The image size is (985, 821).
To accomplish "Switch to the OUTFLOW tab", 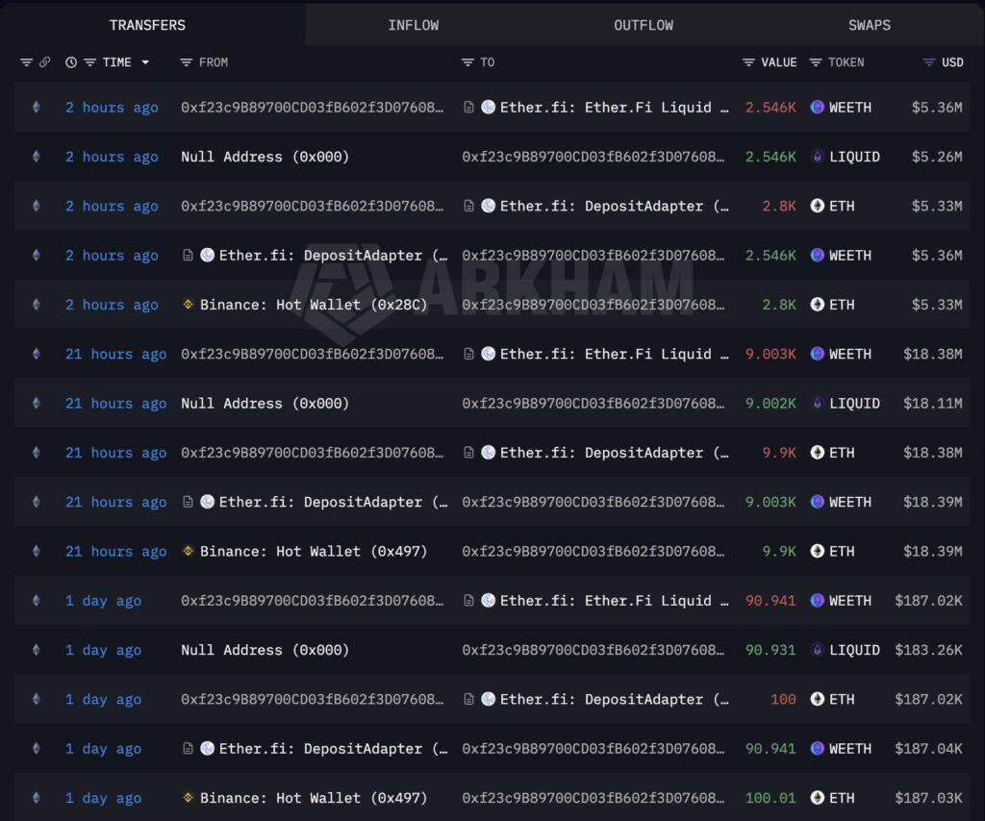I will tap(644, 25).
